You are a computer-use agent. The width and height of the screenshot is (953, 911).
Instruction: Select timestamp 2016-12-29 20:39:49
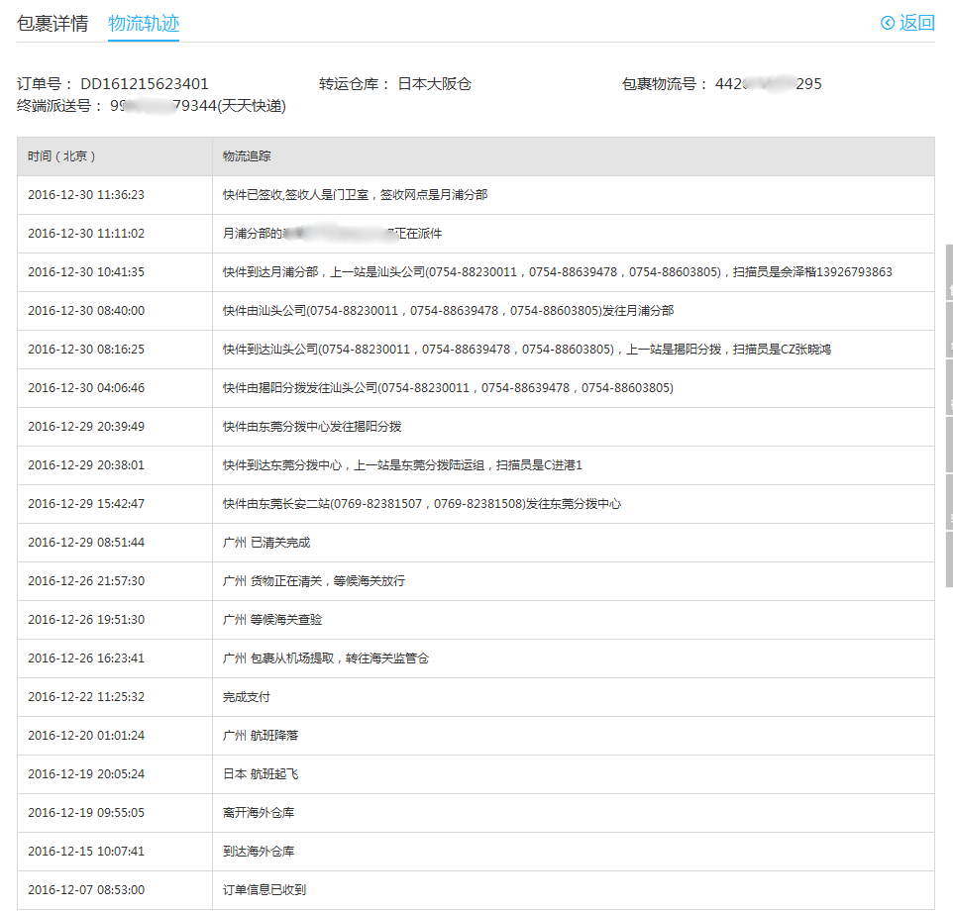(x=86, y=427)
